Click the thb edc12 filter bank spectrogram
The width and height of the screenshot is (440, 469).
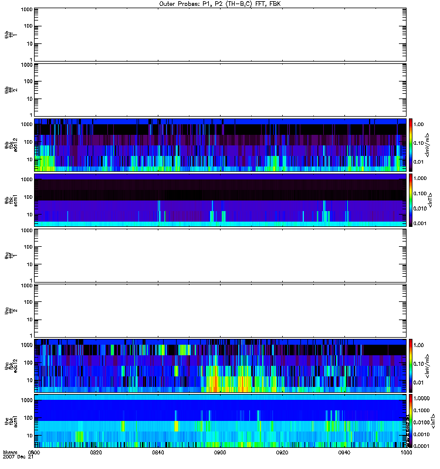(x=220, y=145)
